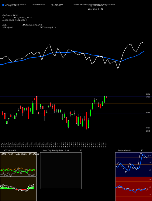Select the '(MGR) 10.3, 30.3, 24.6' values
The height and width of the screenshot is (201, 152).
coord(32,25)
